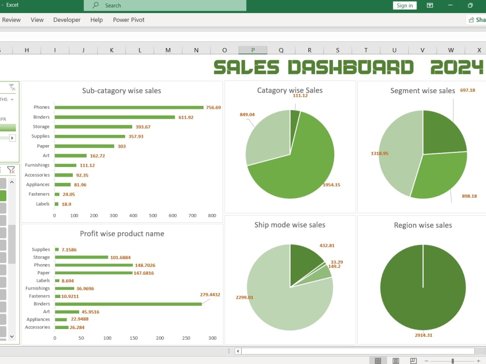Screen dimensions: 486x364
Task: Click the 393.67 data label
Action: click(143, 127)
